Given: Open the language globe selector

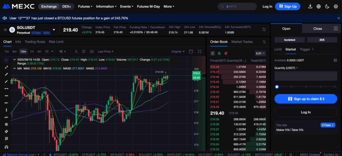Looking at the screenshot, I should pos(319,6).
